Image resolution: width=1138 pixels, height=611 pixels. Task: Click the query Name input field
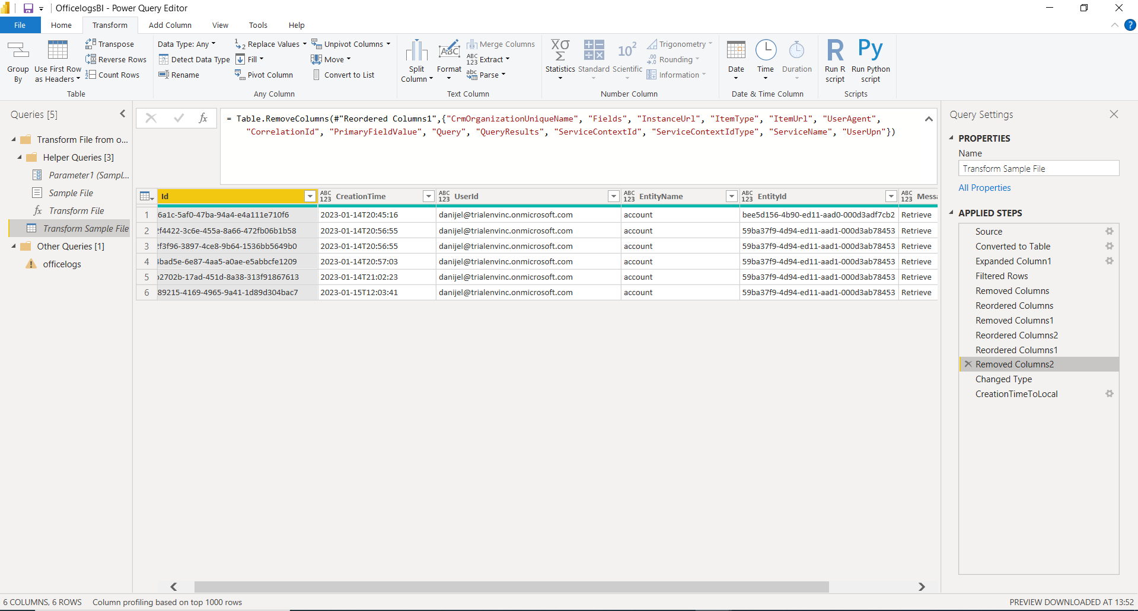pyautogui.click(x=1038, y=168)
